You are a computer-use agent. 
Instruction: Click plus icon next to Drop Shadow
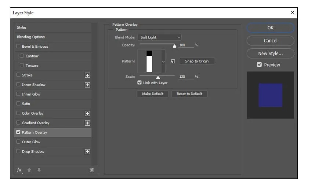pos(87,151)
